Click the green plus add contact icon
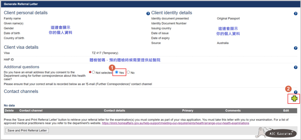Viewport: 301px width, 140px height. click(294, 98)
